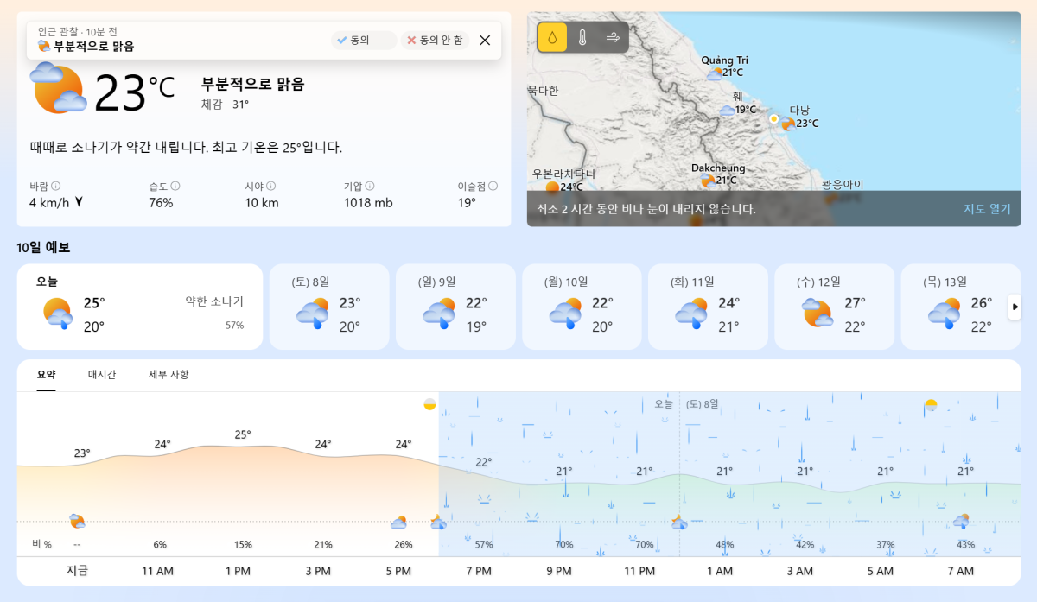The image size is (1037, 602).
Task: Switch to the 매시간 tab
Action: pos(102,375)
